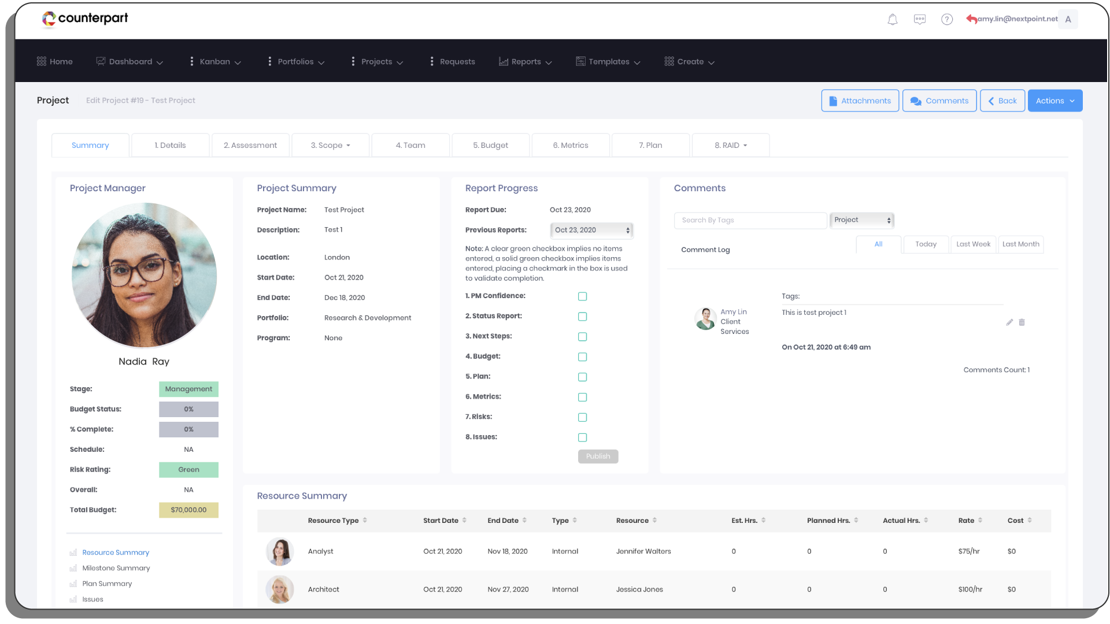1110x624 pixels.
Task: Open the Milestone Summary link
Action: (x=116, y=569)
